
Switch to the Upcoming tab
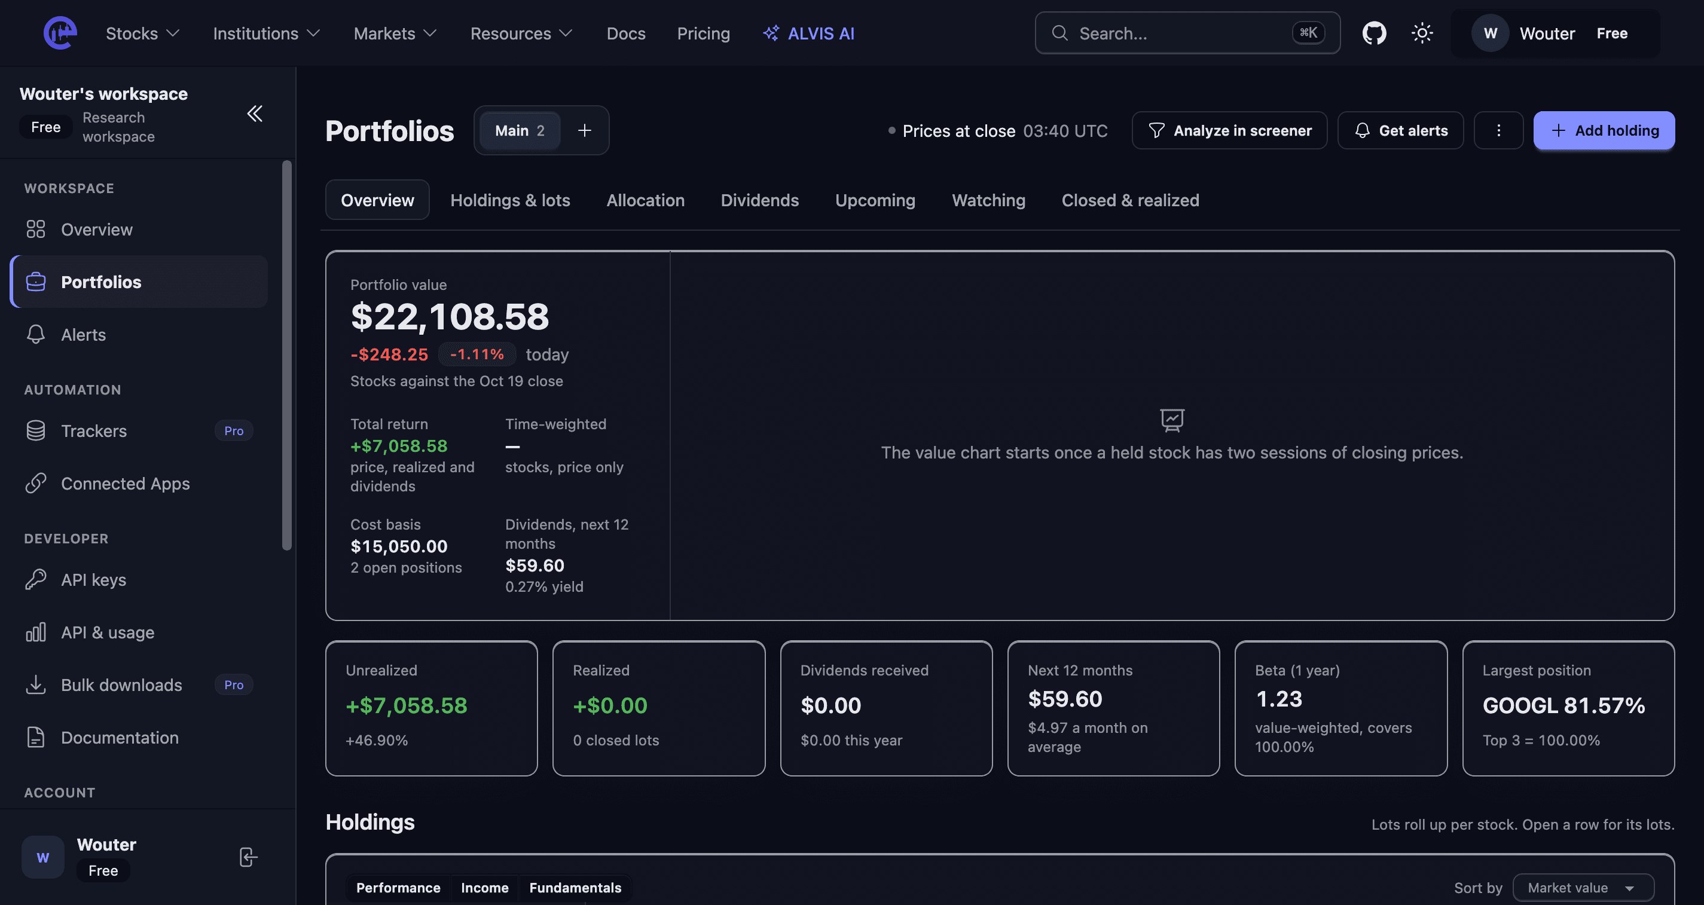(875, 200)
